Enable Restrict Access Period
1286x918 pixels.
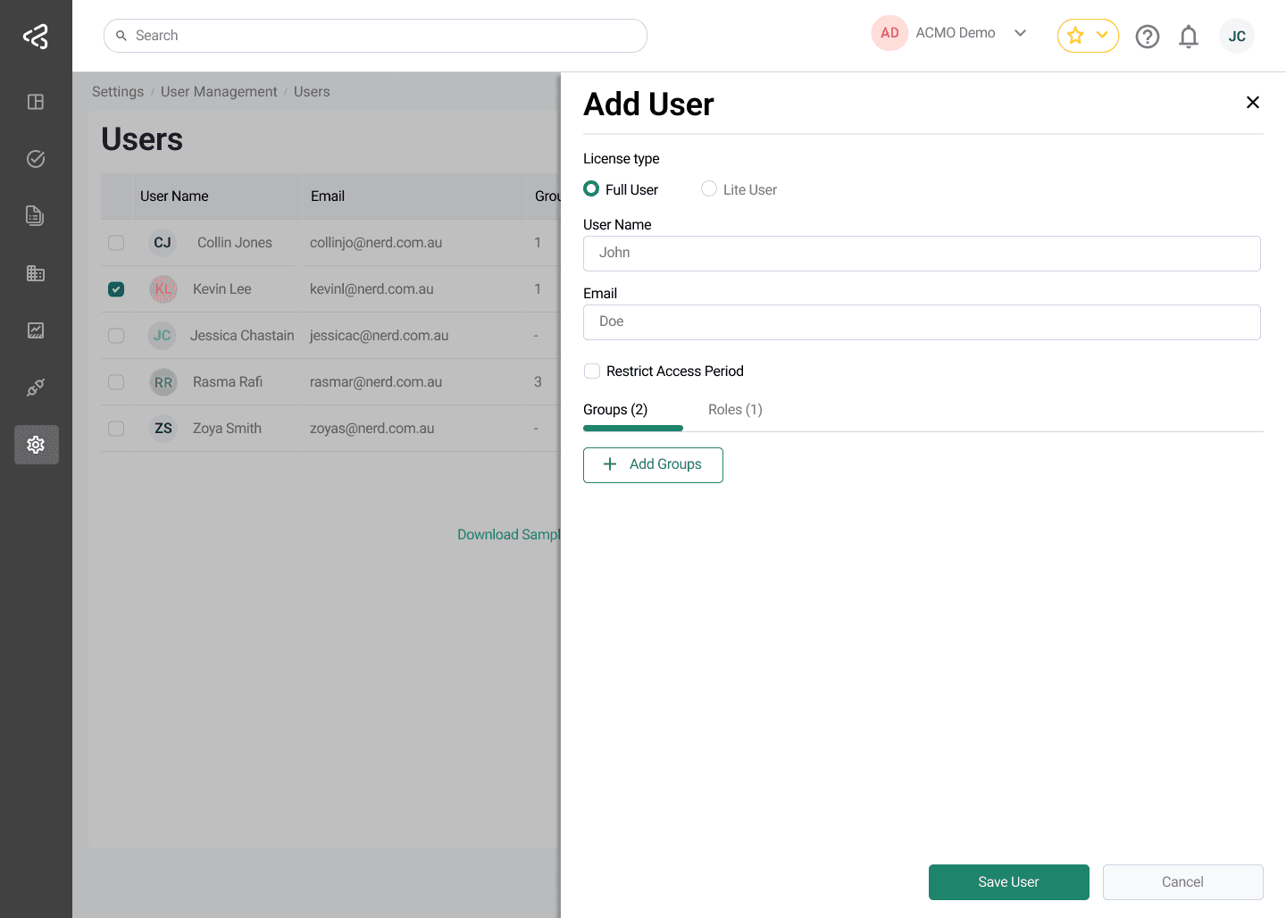[591, 370]
